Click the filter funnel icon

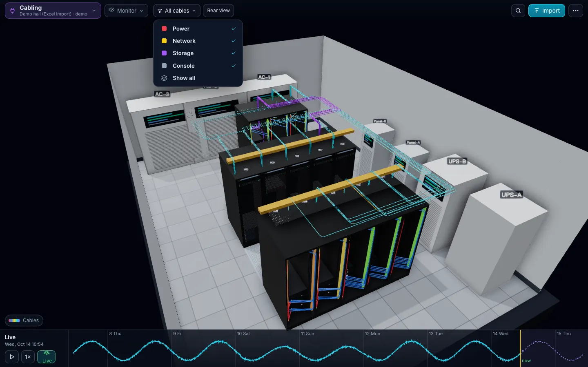pyautogui.click(x=160, y=11)
